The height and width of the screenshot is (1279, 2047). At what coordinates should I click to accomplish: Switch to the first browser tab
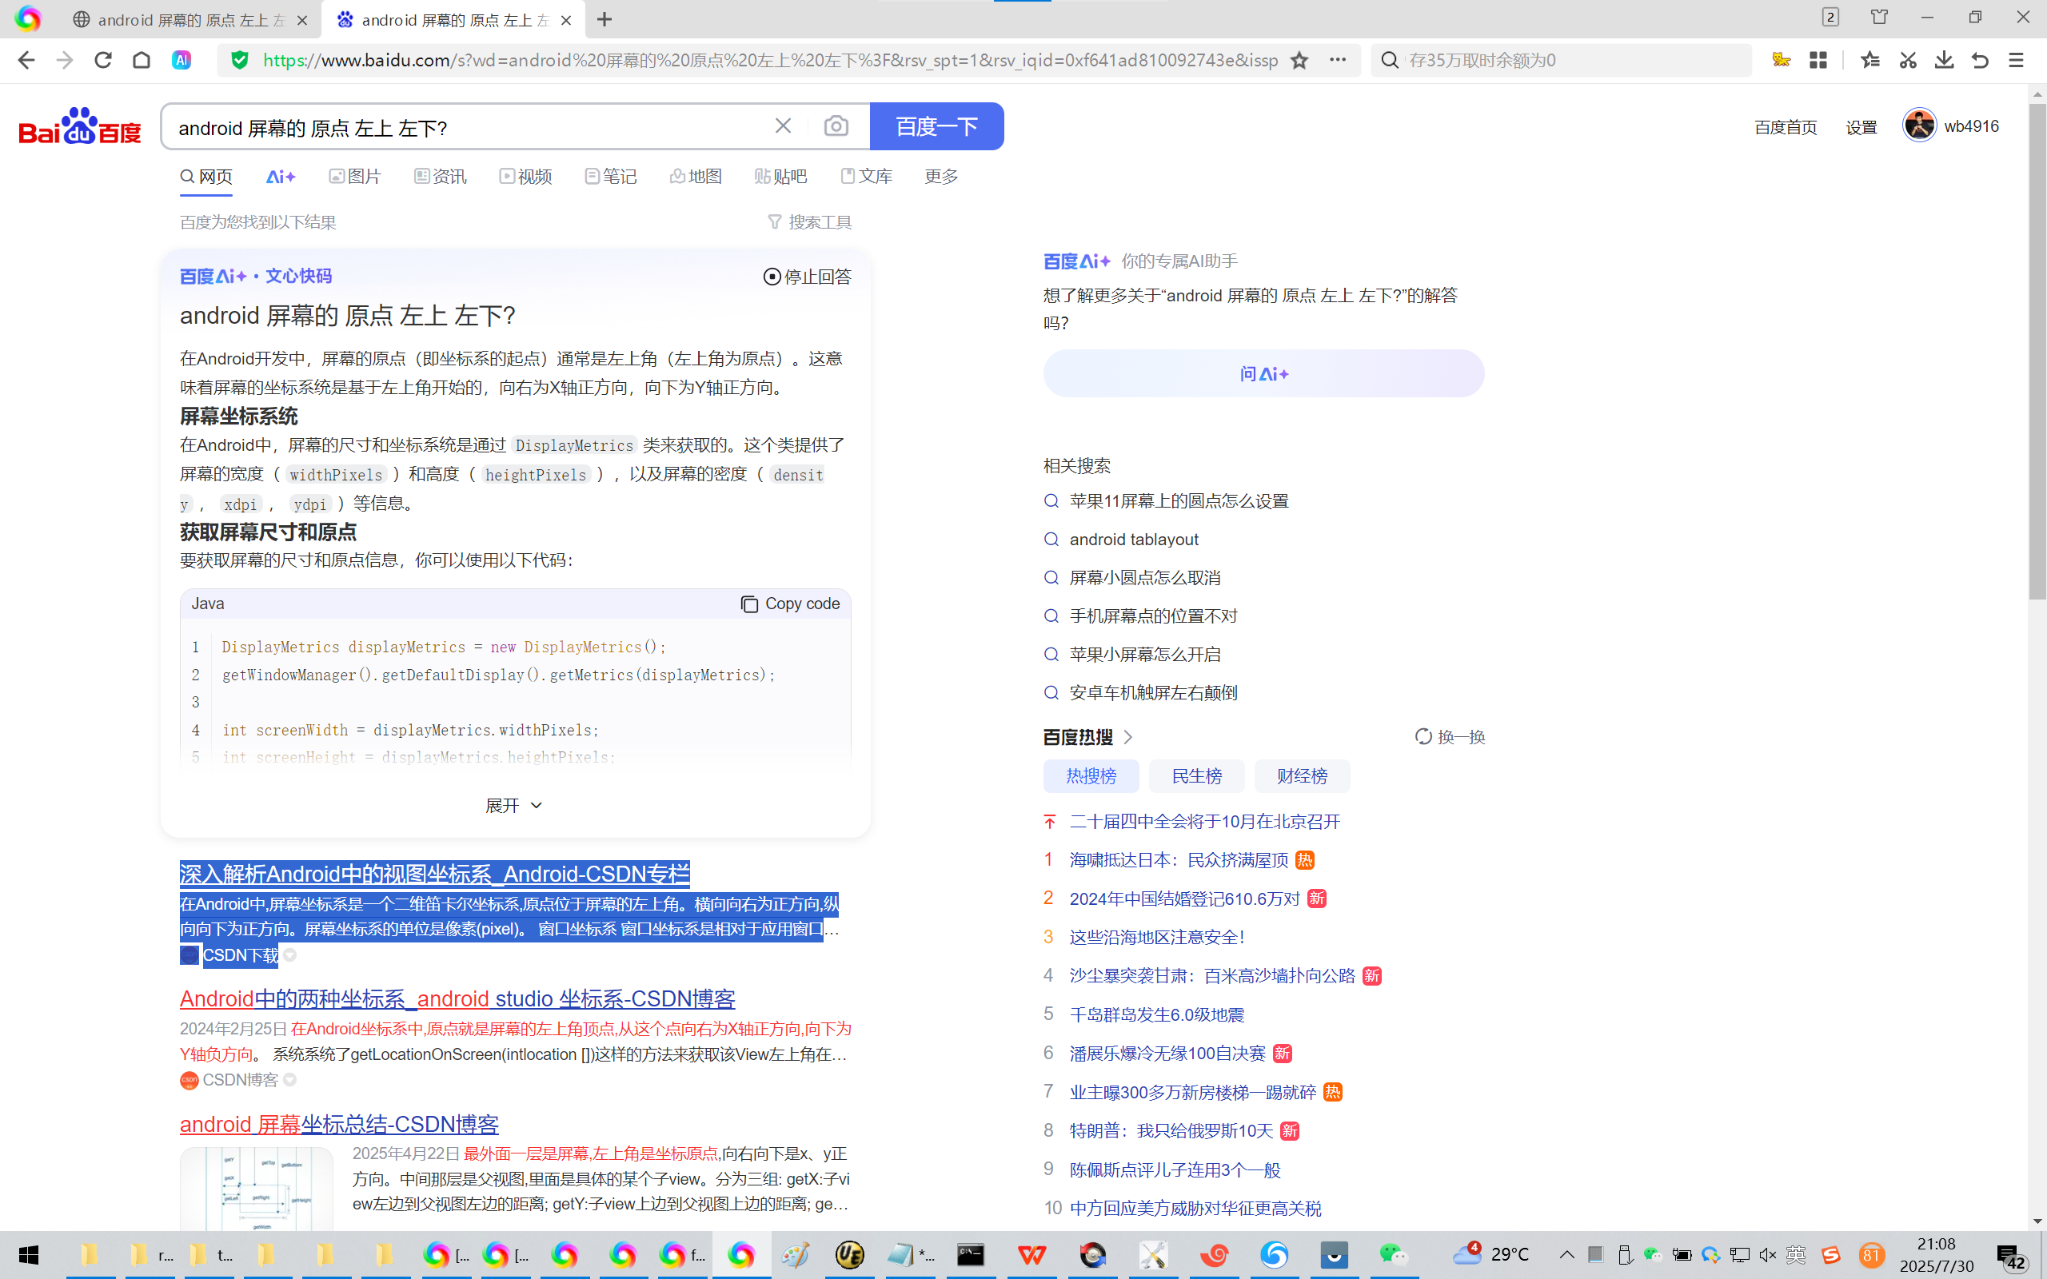click(190, 19)
